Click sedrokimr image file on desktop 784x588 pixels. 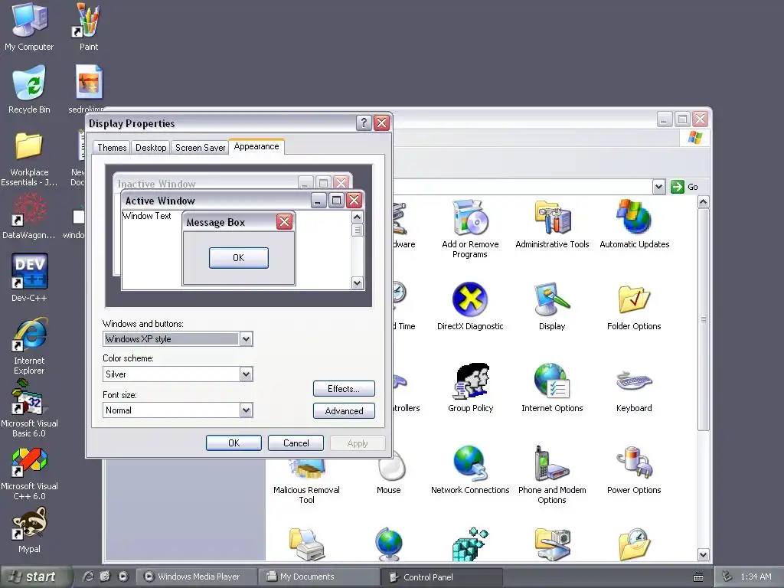(x=89, y=90)
